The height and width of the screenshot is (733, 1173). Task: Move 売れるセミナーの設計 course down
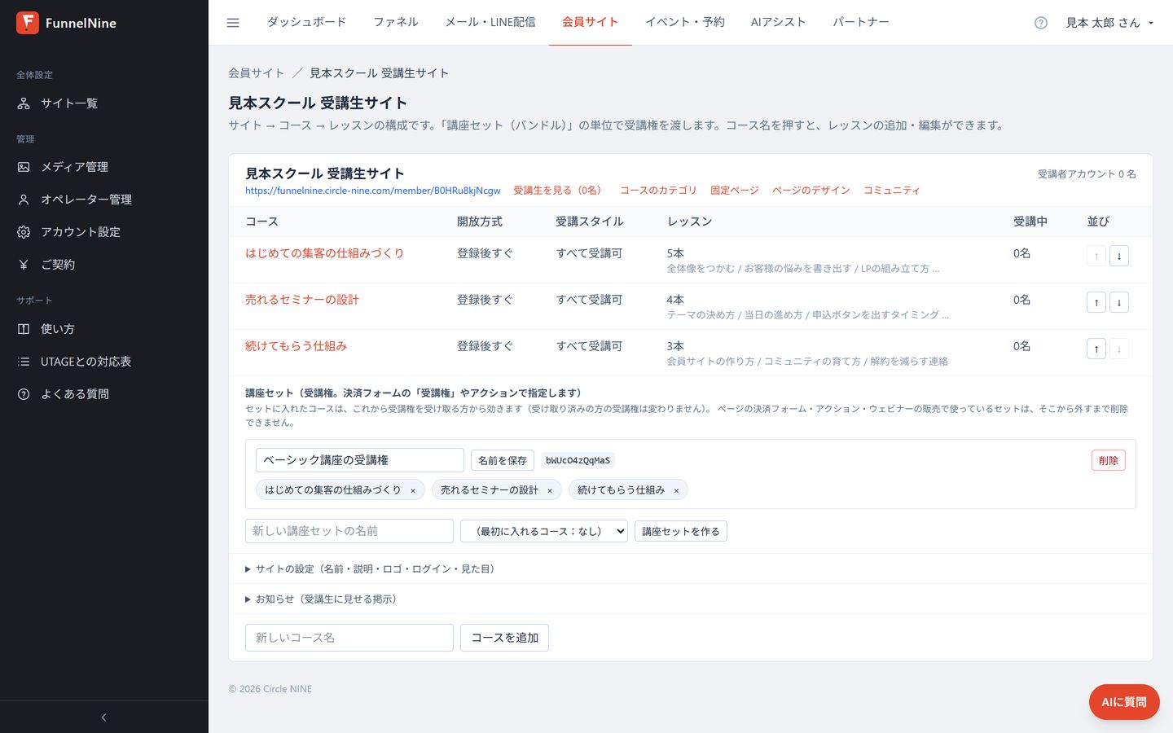1118,302
